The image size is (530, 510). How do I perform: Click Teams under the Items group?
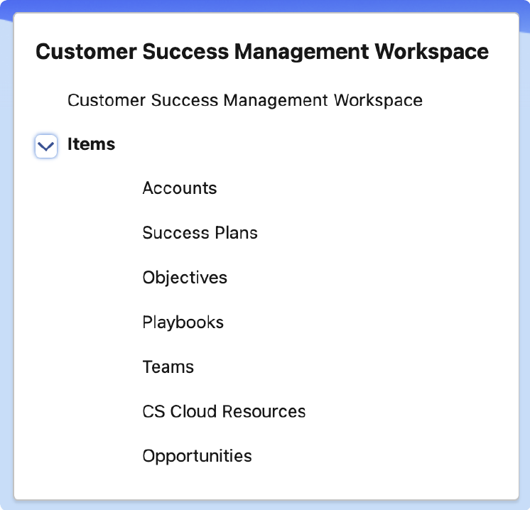[x=168, y=367]
